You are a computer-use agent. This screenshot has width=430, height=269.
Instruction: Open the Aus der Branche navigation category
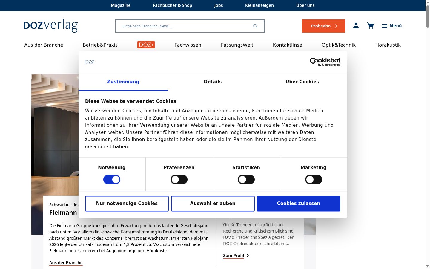pyautogui.click(x=44, y=45)
